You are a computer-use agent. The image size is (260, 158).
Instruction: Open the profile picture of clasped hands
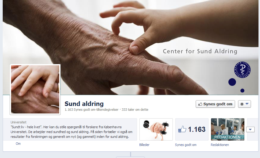click(35, 89)
